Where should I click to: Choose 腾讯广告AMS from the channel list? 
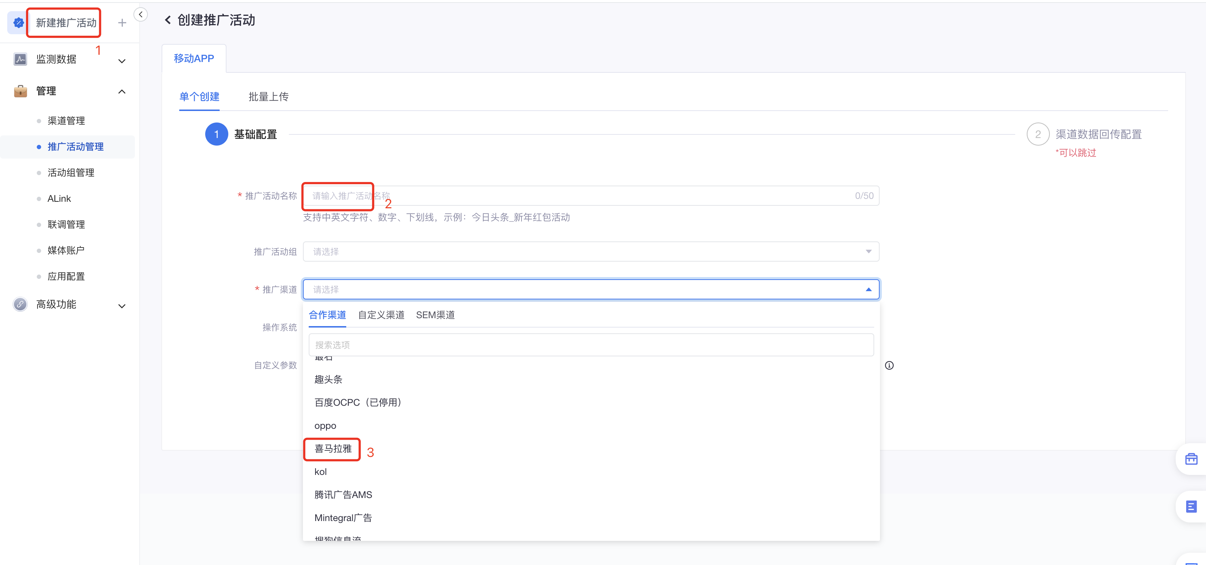(x=591, y=495)
